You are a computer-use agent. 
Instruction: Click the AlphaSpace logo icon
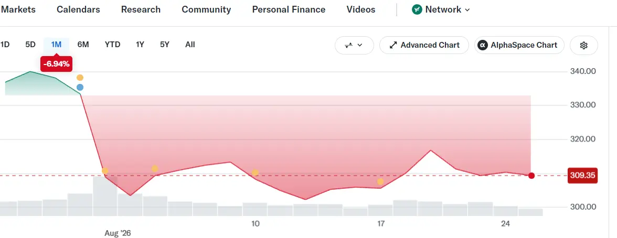click(x=483, y=45)
